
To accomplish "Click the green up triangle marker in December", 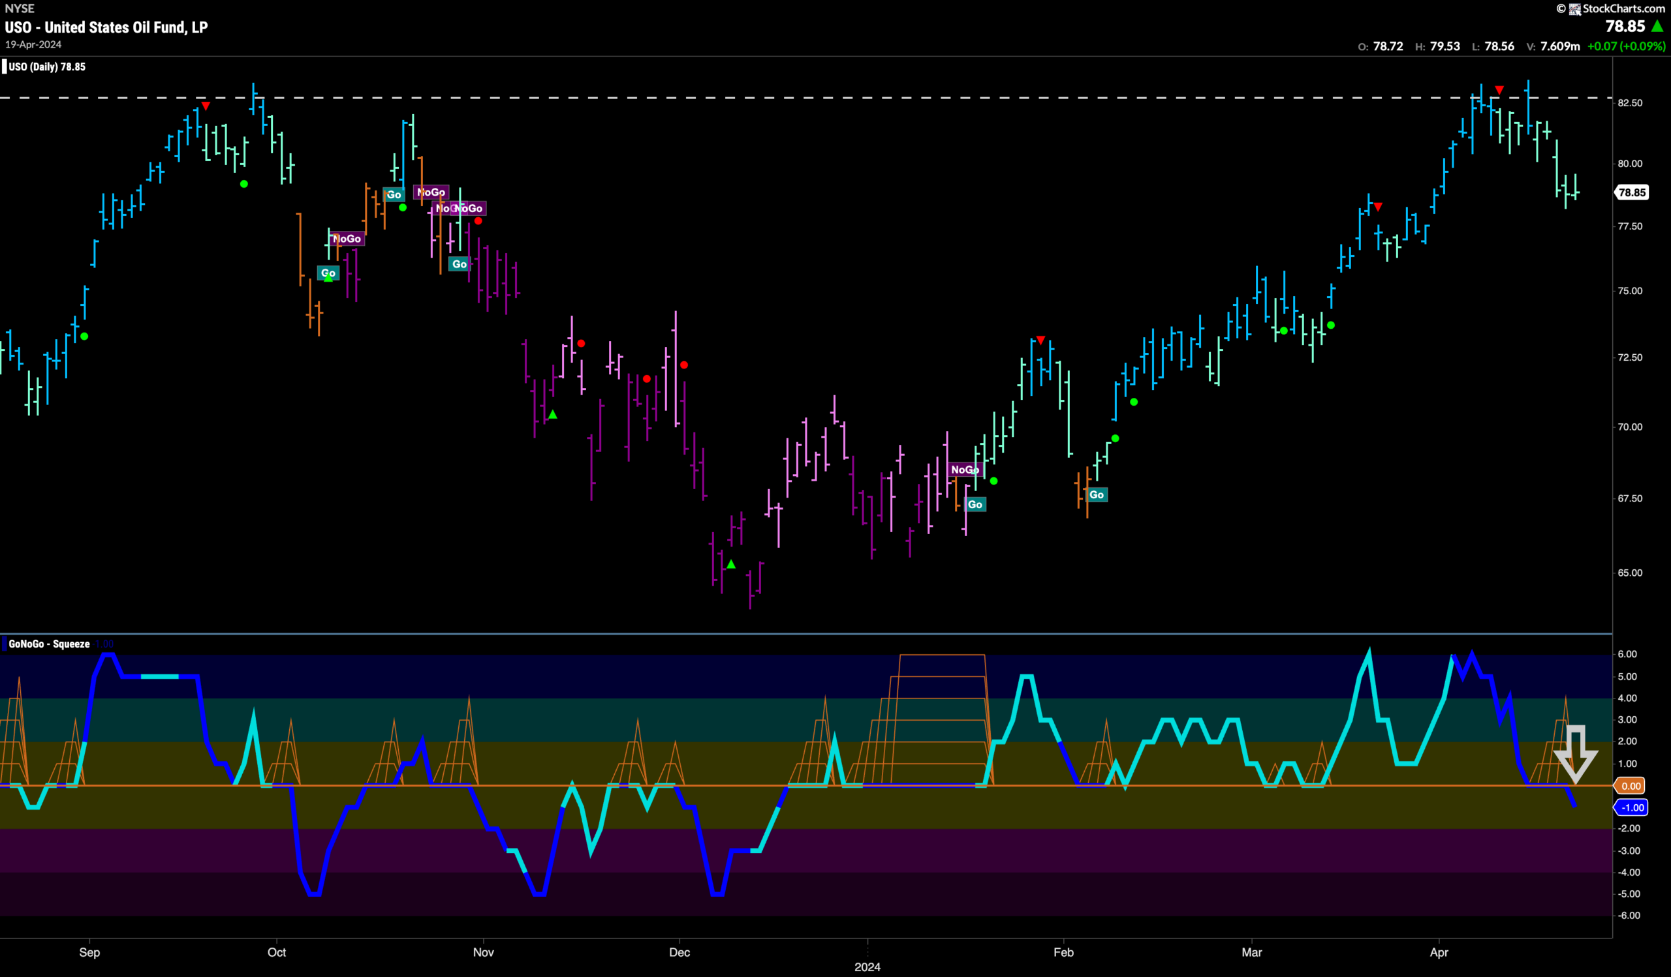I will point(730,564).
